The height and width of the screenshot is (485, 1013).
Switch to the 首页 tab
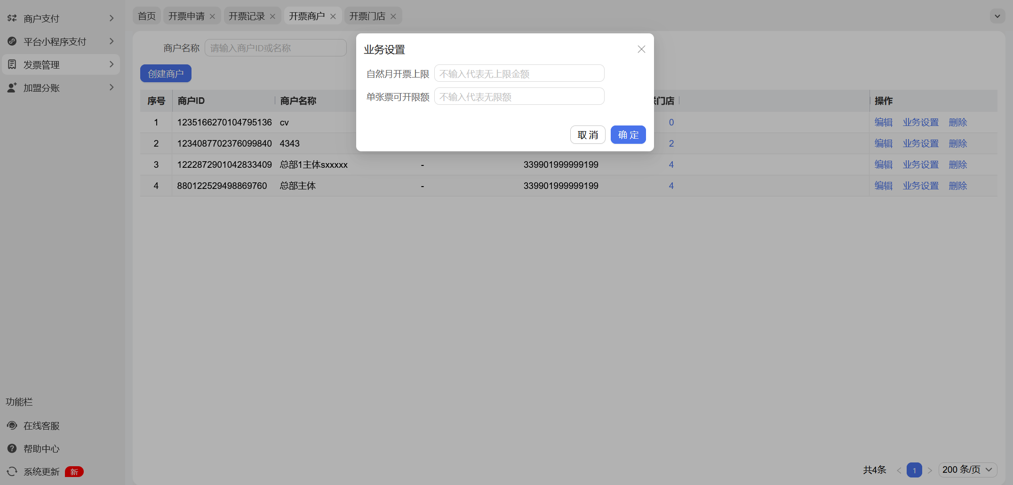tap(147, 16)
